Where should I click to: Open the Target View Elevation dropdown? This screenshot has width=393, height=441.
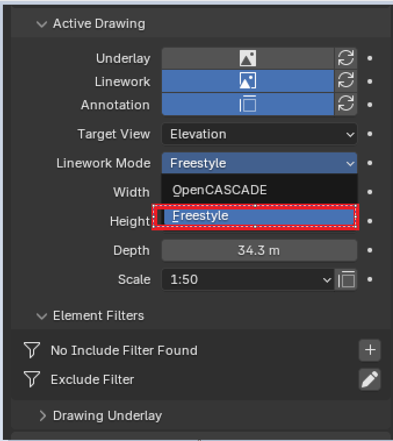259,134
